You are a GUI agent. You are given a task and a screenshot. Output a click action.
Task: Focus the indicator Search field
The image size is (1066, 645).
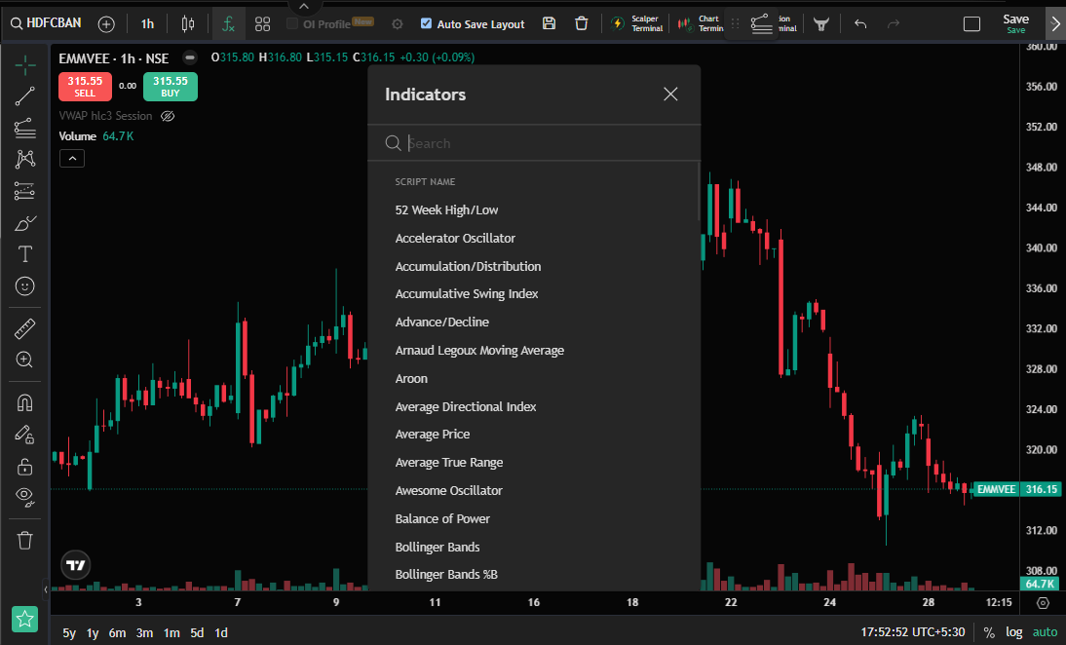click(x=534, y=142)
